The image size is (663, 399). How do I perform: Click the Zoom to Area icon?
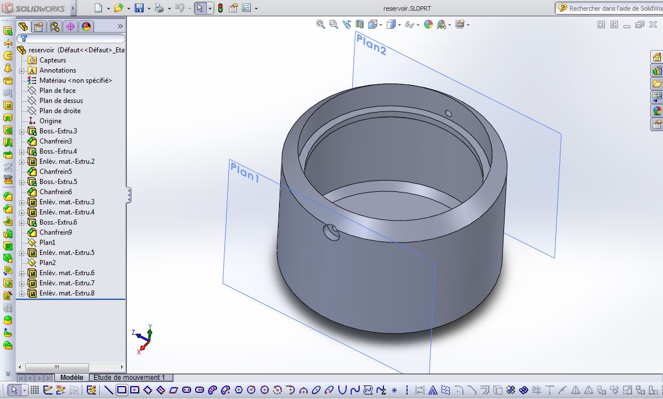click(x=334, y=25)
